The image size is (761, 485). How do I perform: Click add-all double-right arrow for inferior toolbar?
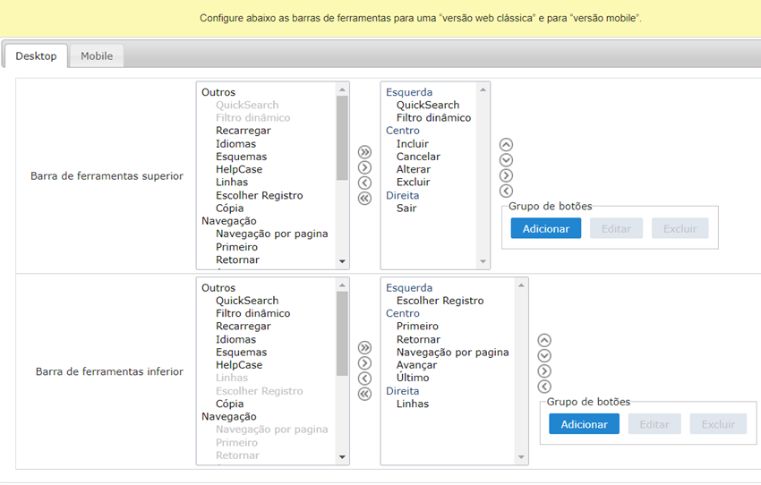coord(364,348)
